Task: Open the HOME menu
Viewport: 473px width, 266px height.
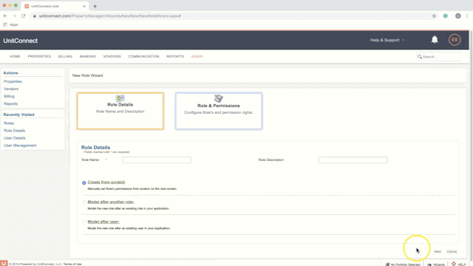Action: [15, 56]
